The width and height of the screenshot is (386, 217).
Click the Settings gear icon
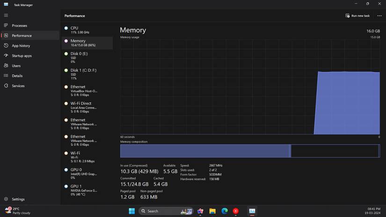click(6, 199)
